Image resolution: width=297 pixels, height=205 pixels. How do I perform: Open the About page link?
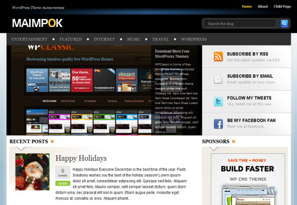click(262, 6)
